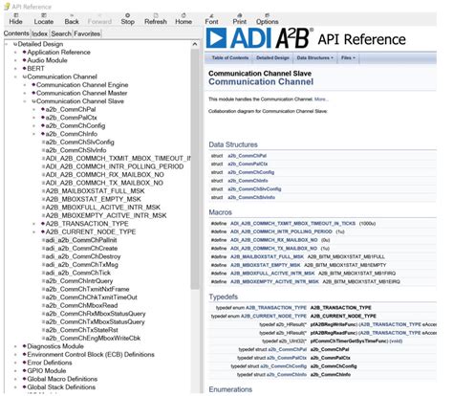
Task: Click the contents tree scrollbar up arrow
Action: click(195, 44)
